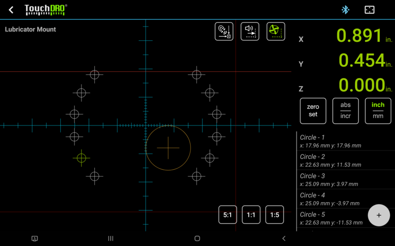395x246 pixels.
Task: Tap the Lubricator Mount title
Action: (30, 30)
